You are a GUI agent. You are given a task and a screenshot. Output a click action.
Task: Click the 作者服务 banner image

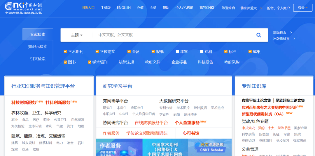[119, 147]
